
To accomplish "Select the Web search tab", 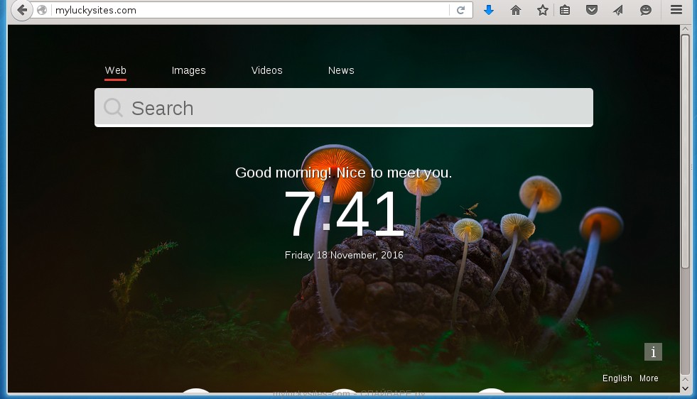I will pyautogui.click(x=115, y=70).
